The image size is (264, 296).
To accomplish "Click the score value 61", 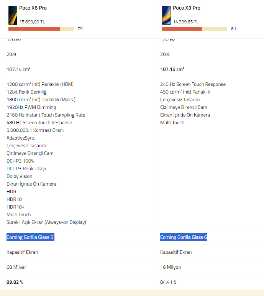I will click(233, 29).
